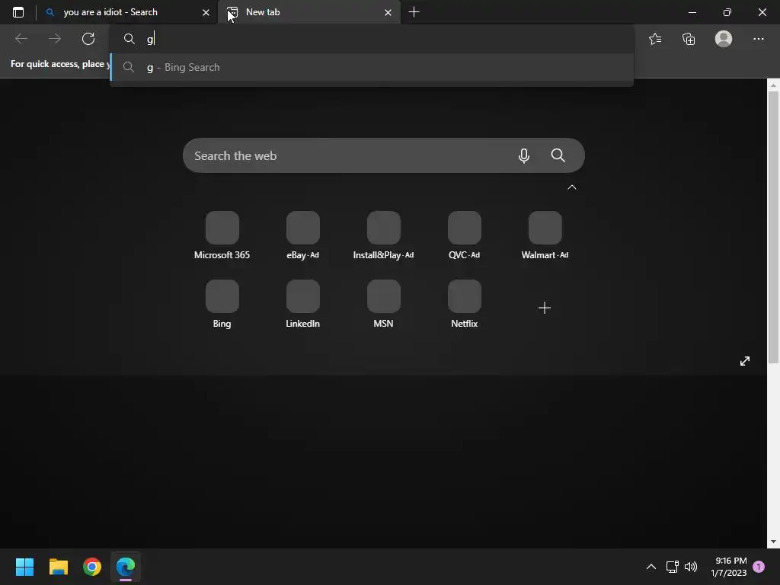The height and width of the screenshot is (585, 780).
Task: Go forward with the forward arrow
Action: coord(55,39)
